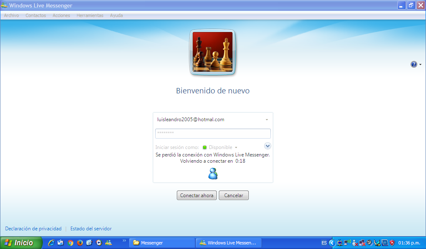
Task: Expand sign-in options with round chevron button
Action: pyautogui.click(x=267, y=146)
